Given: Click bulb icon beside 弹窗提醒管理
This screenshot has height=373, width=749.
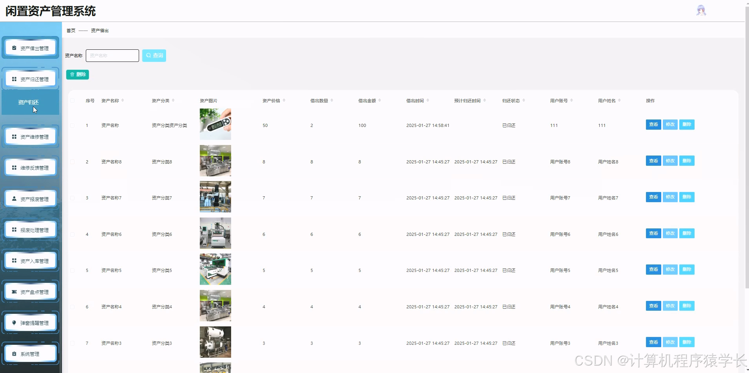Looking at the screenshot, I should pyautogui.click(x=14, y=323).
